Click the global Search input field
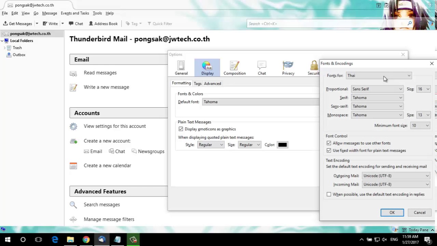The width and height of the screenshot is (437, 246). pyautogui.click(x=327, y=24)
